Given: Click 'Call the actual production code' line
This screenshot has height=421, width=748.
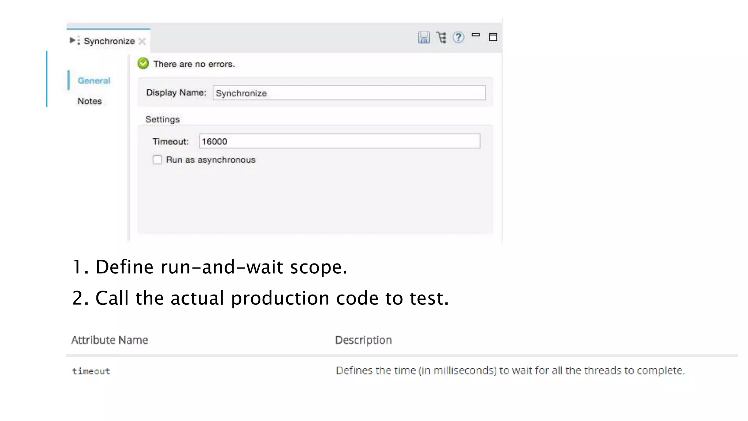Looking at the screenshot, I should [260, 298].
